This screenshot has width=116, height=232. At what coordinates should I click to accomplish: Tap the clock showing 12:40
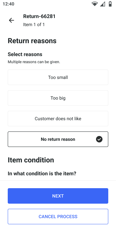pos(8,4)
